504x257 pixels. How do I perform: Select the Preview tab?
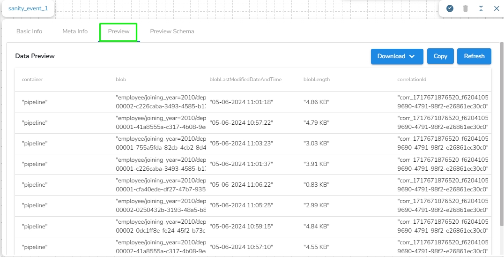coord(119,31)
